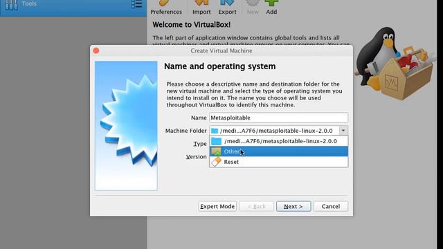Open the Tools list menu icon
Viewport: 443px width, 249px height.
tap(137, 4)
